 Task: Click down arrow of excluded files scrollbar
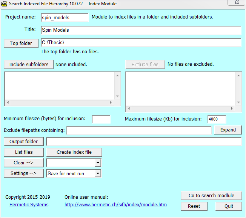(238, 102)
